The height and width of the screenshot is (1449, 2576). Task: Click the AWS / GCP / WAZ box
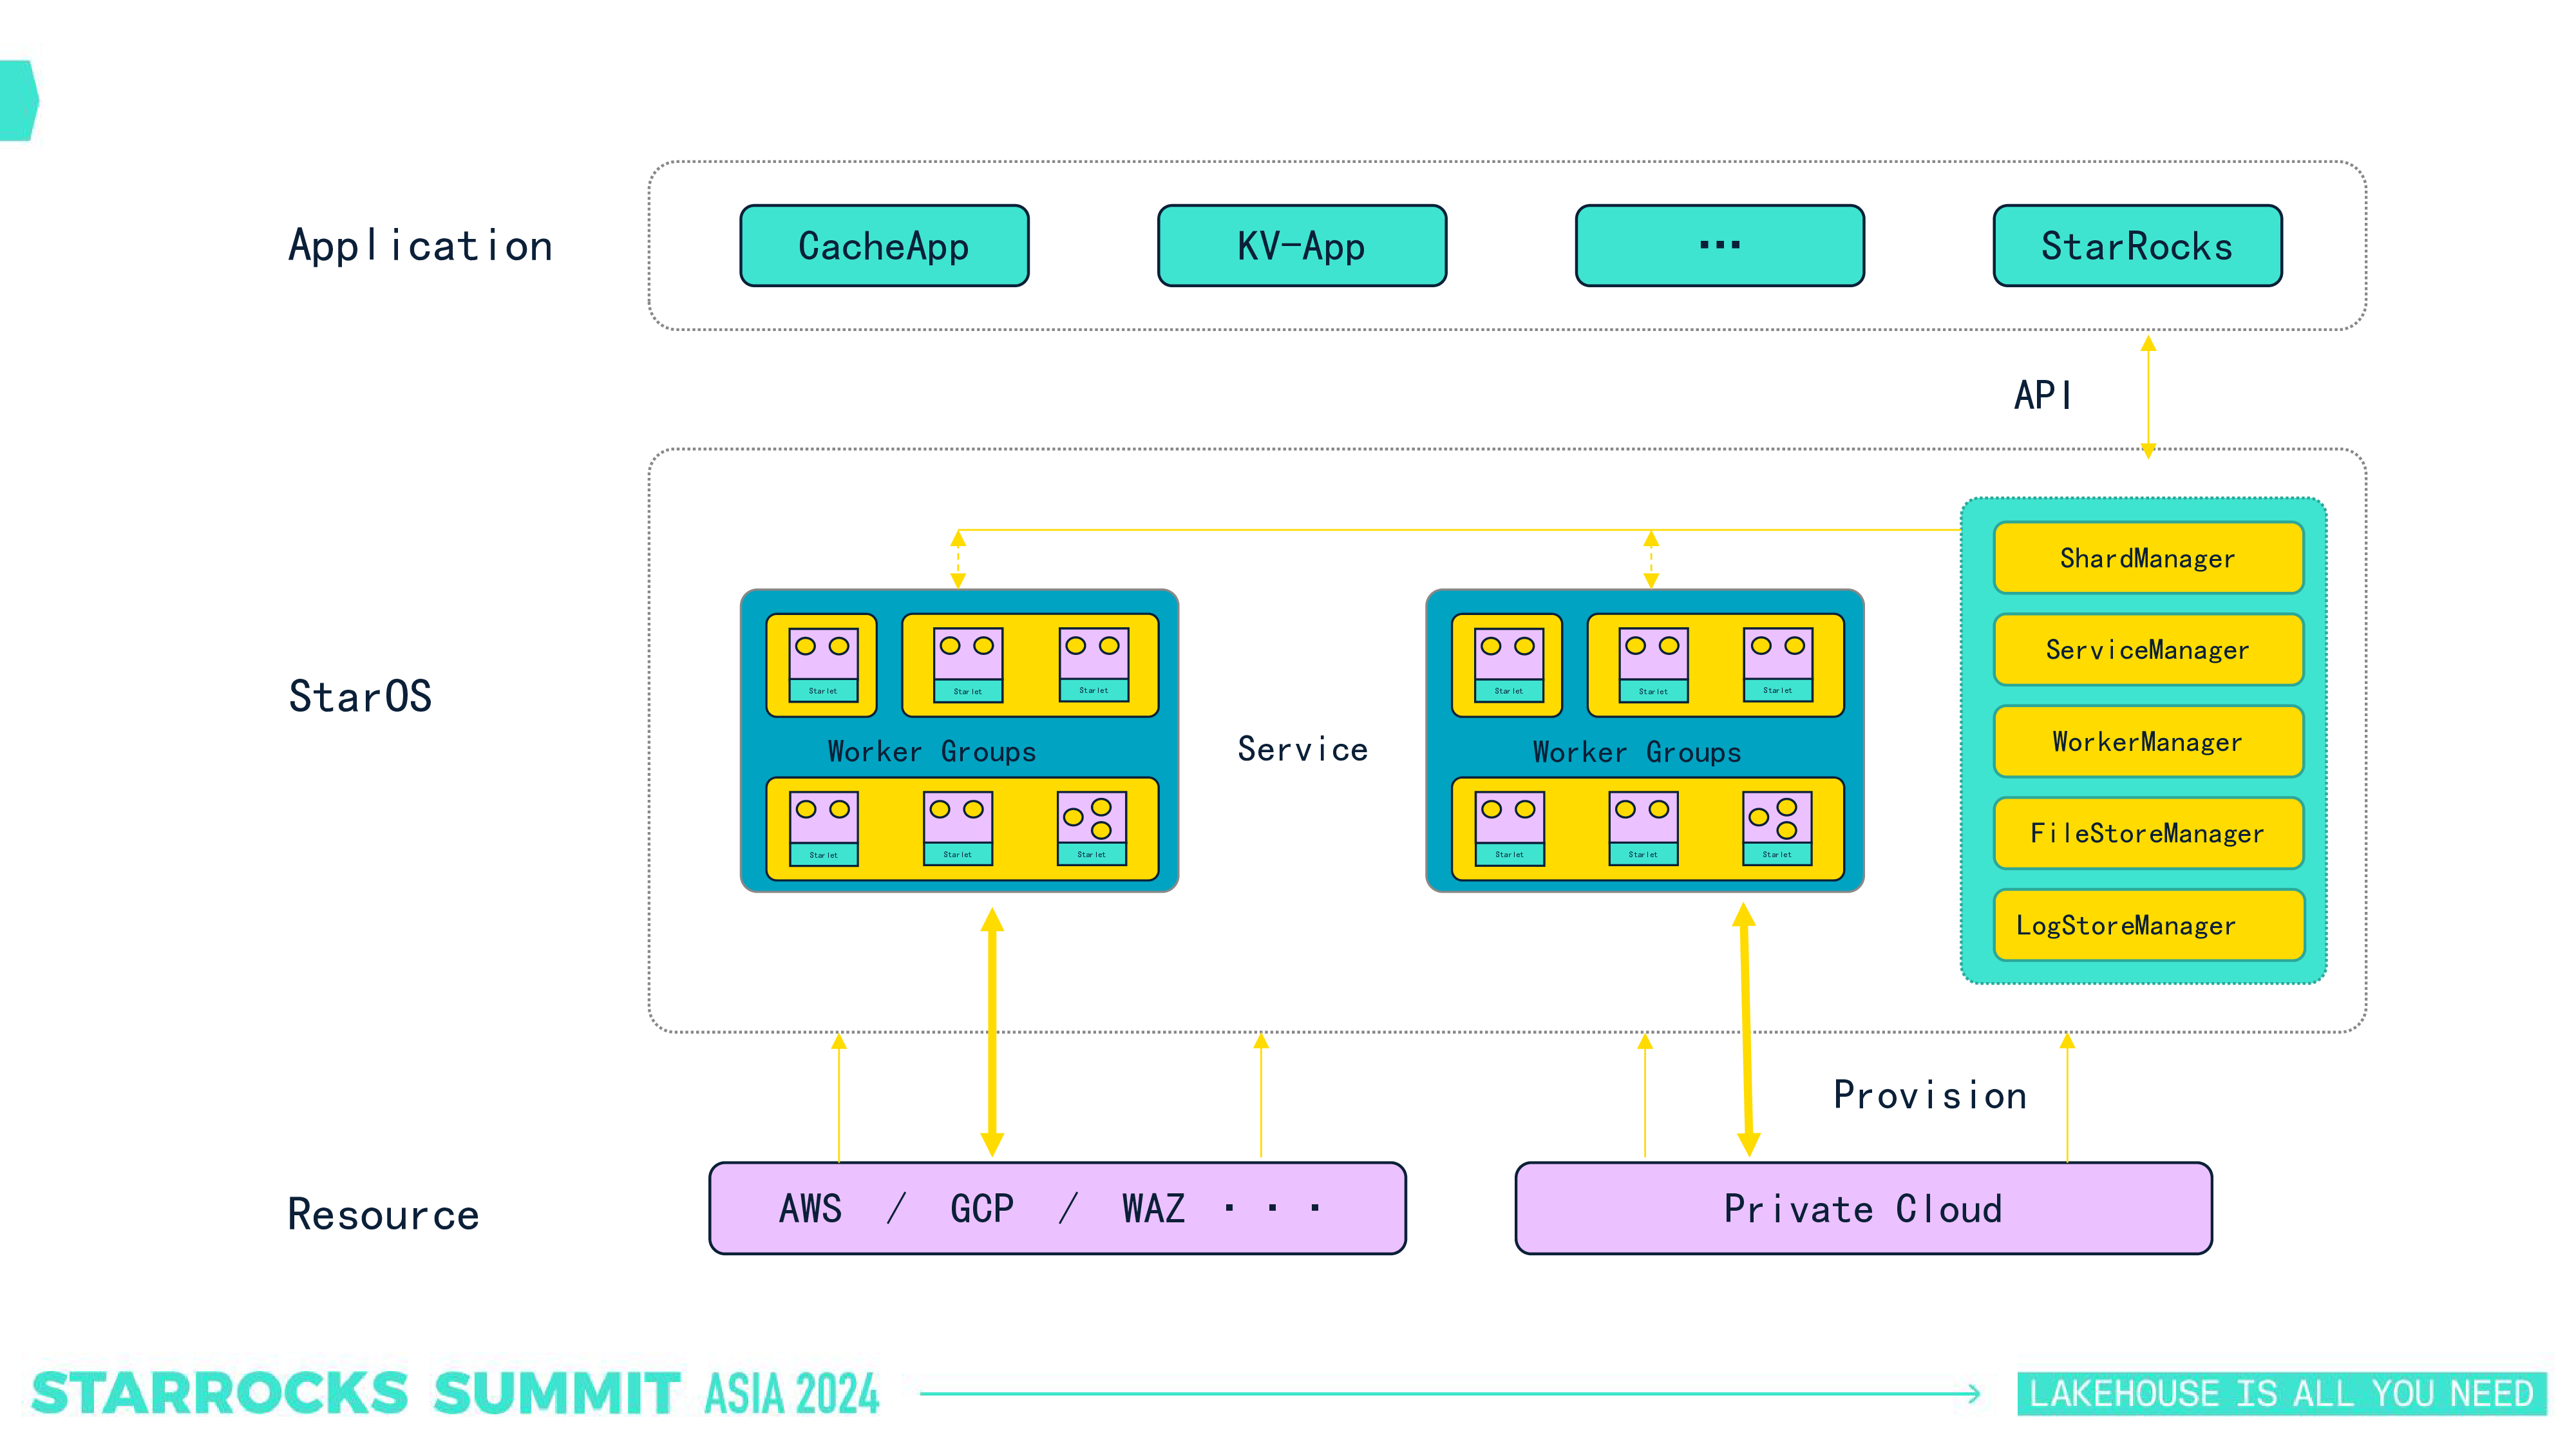click(x=1058, y=1209)
